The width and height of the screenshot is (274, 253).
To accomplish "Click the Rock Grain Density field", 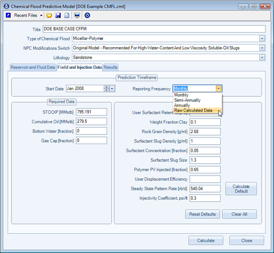I will pyautogui.click(x=205, y=131).
